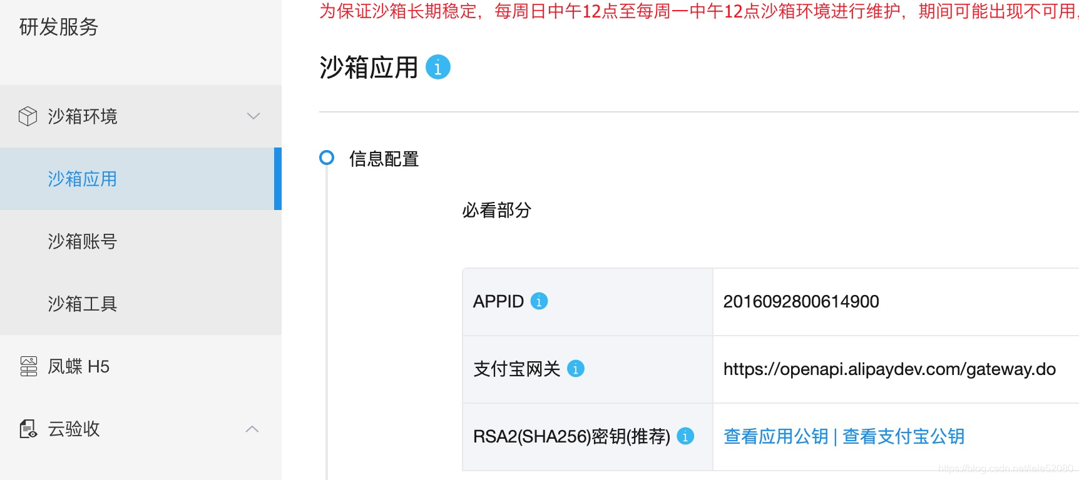Click the 沙箱应用 page heading

coord(369,67)
